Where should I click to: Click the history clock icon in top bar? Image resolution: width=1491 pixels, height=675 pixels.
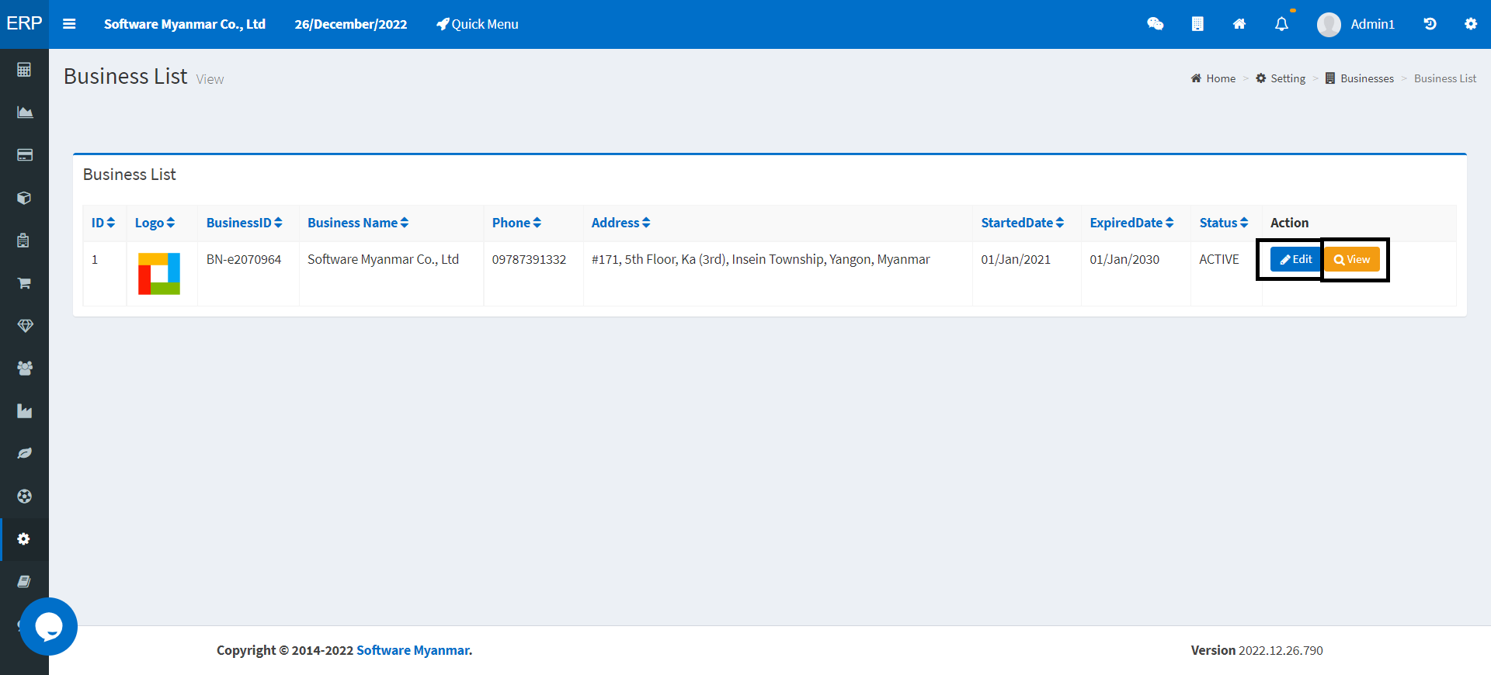pos(1430,24)
